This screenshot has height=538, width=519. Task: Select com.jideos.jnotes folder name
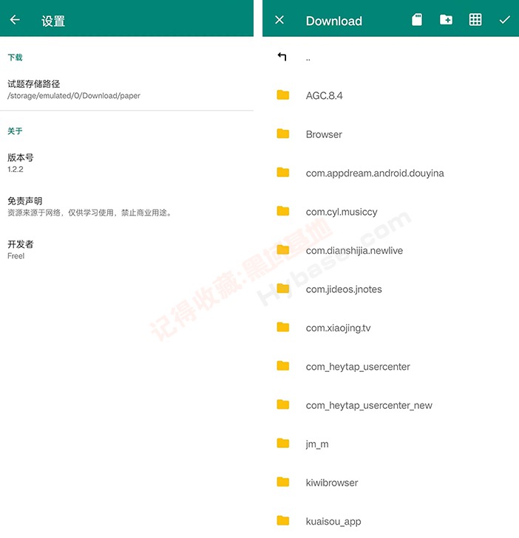click(x=344, y=289)
